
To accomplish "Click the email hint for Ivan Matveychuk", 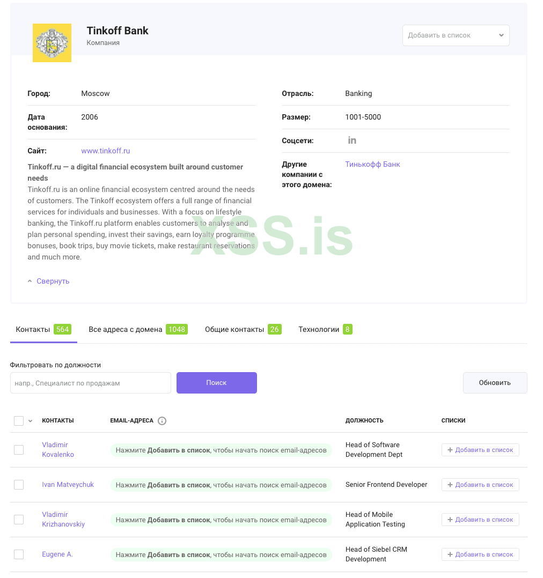I will pos(221,485).
